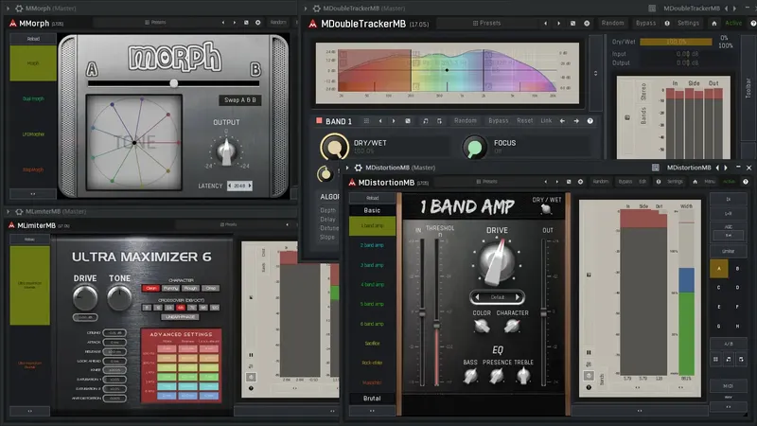Open the Home icon in MDoubleTrackerMB toolbar
The height and width of the screenshot is (426, 757).
pyautogui.click(x=714, y=23)
